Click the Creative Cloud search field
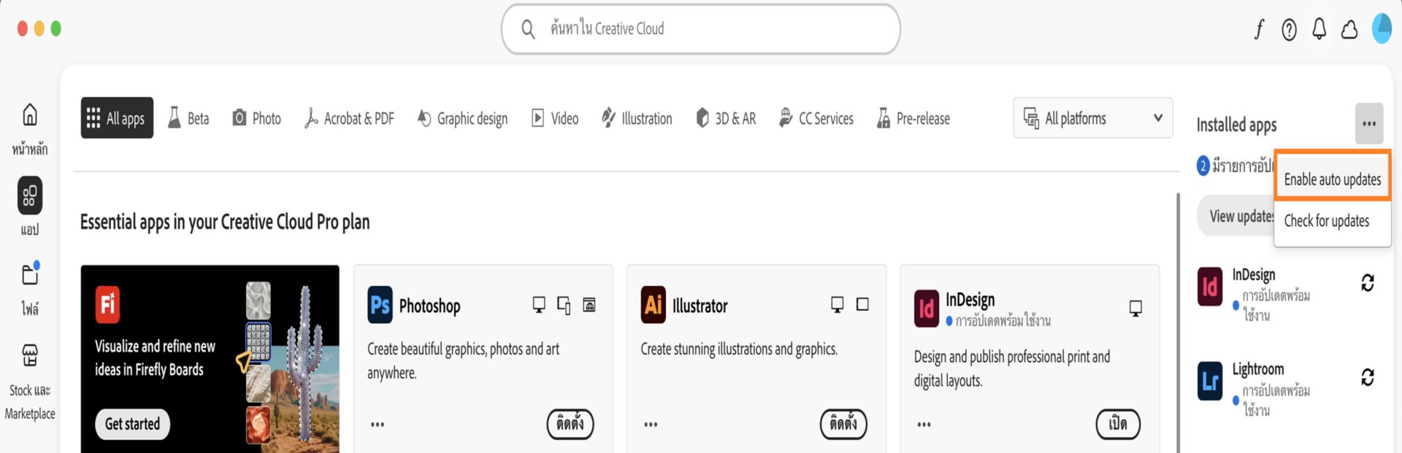The height and width of the screenshot is (453, 1402). click(700, 29)
